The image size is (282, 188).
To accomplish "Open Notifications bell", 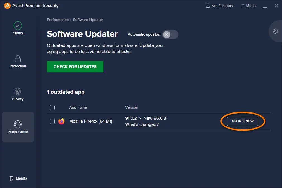I will pyautogui.click(x=219, y=6).
